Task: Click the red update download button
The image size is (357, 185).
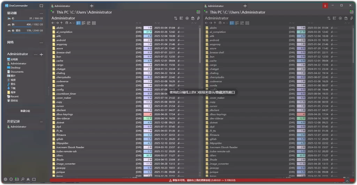Action: click(325, 6)
